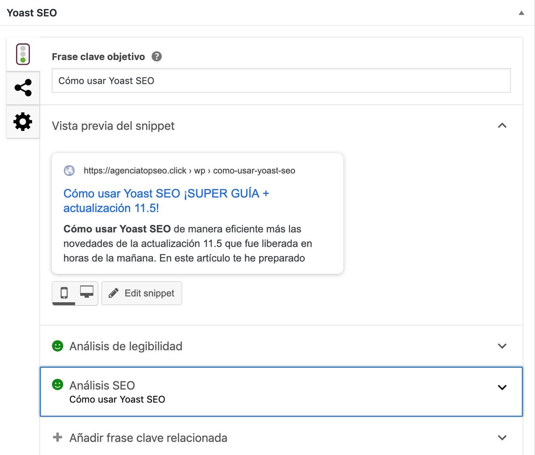
Task: Click the green smiley for Análisis de legibilidad
Action: point(58,346)
